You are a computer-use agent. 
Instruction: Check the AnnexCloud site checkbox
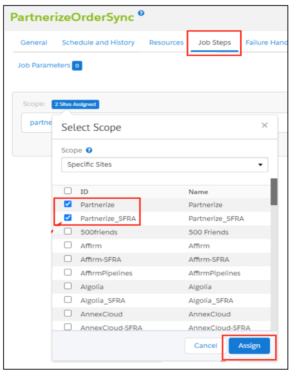(x=68, y=313)
